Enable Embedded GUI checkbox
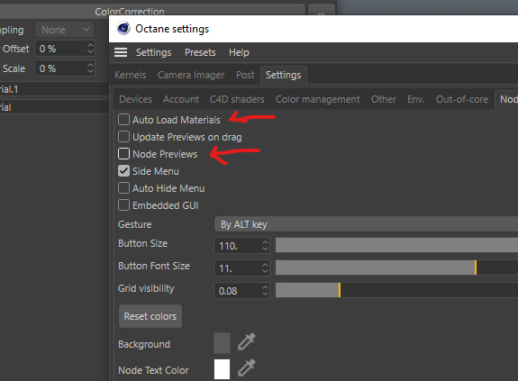The height and width of the screenshot is (381, 518). pos(123,205)
